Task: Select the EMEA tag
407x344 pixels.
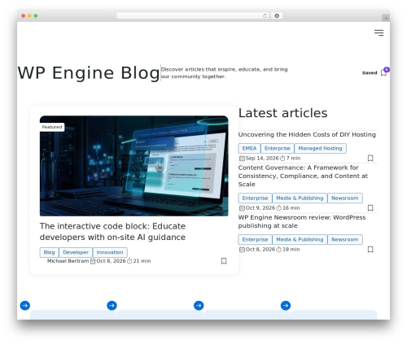Action: [x=249, y=148]
